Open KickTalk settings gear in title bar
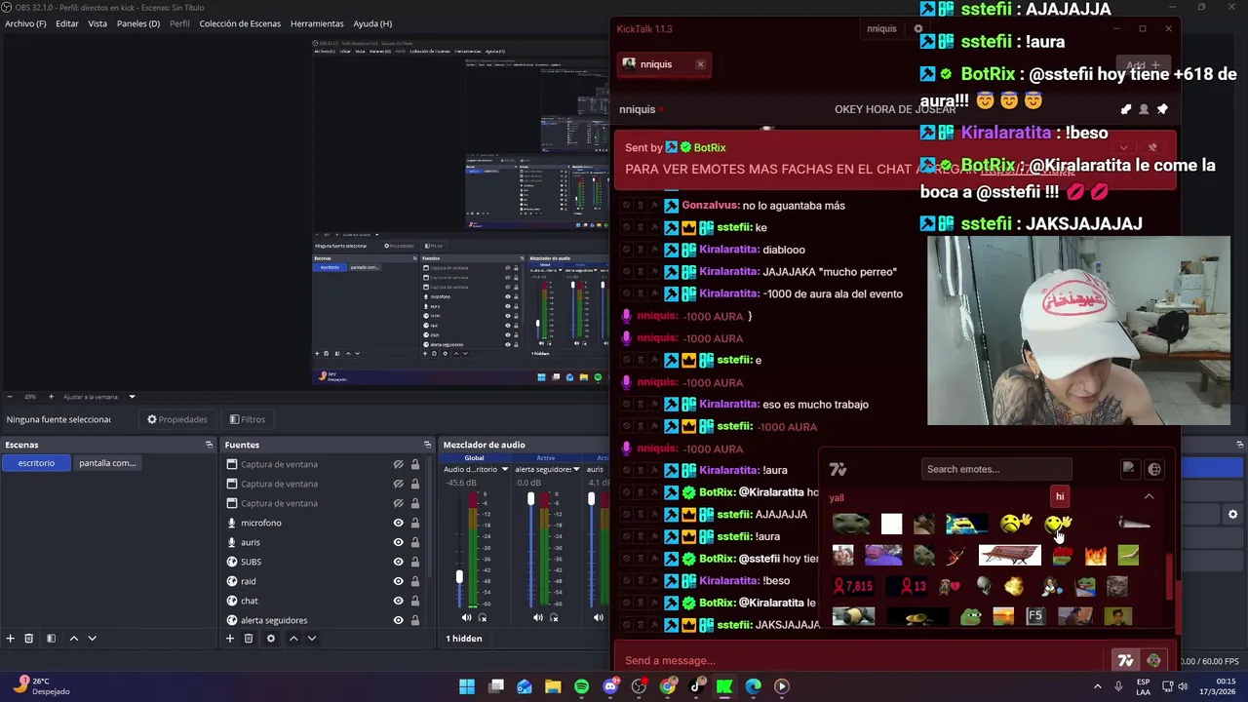This screenshot has height=702, width=1248. point(917,29)
